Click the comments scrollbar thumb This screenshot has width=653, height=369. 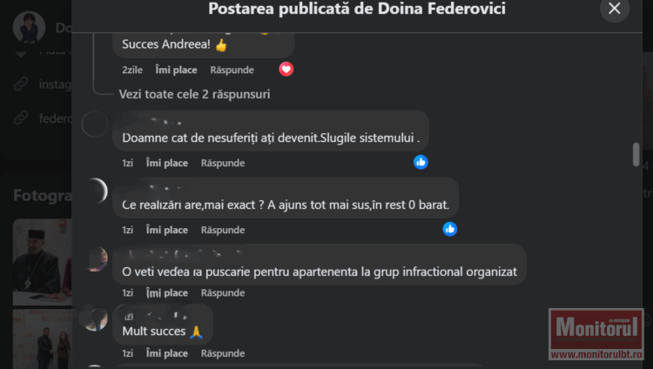(636, 154)
